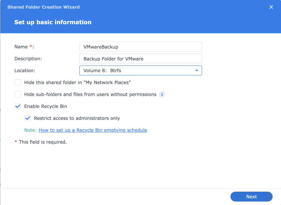Click the This field is required note
The height and width of the screenshot is (205, 281).
point(43,142)
